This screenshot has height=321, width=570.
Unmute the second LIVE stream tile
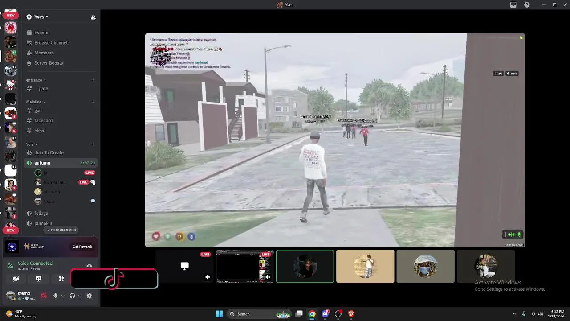268,277
